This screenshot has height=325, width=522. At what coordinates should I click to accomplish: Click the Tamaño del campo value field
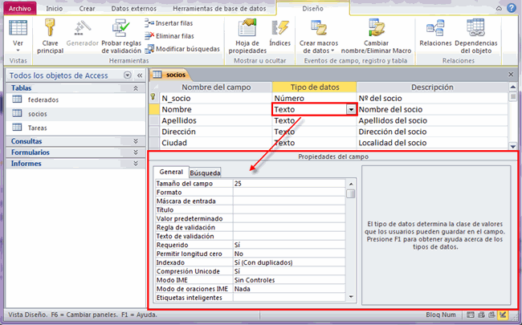coord(289,184)
